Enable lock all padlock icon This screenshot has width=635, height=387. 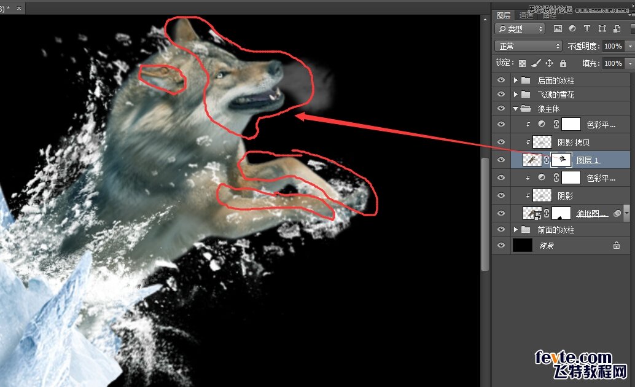pos(563,63)
